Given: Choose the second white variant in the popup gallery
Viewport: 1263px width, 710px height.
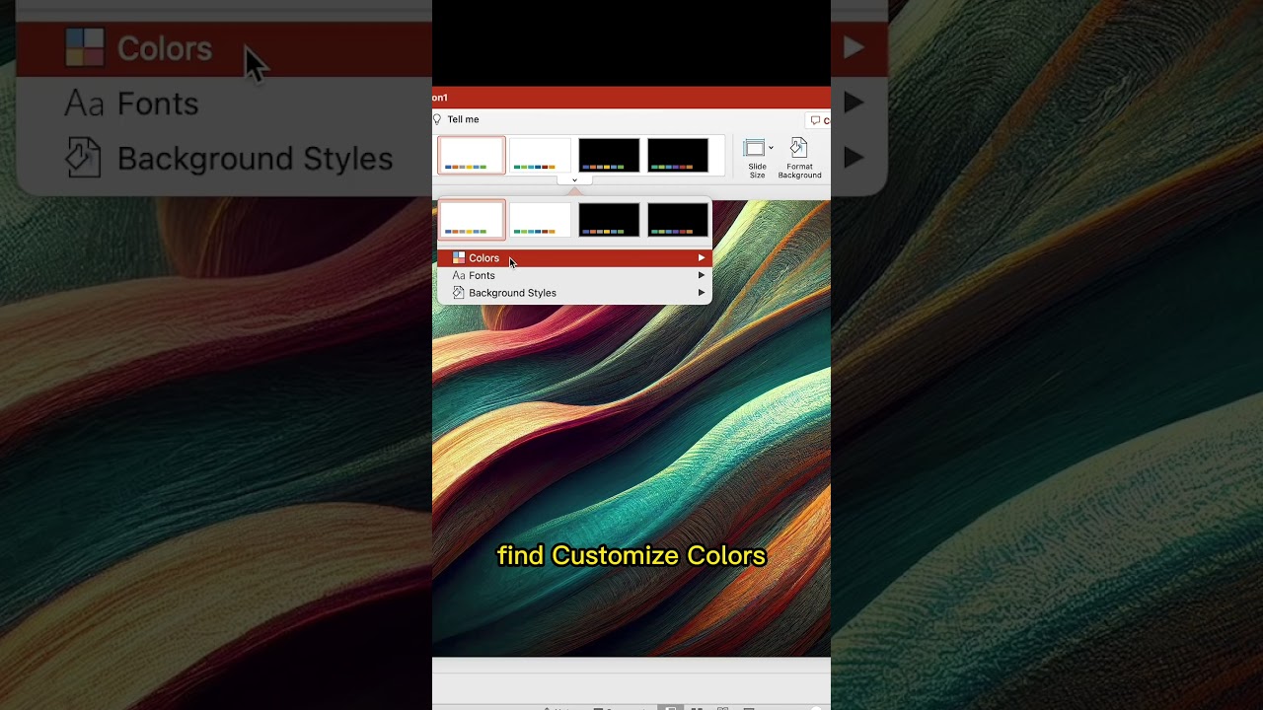Looking at the screenshot, I should click(540, 220).
